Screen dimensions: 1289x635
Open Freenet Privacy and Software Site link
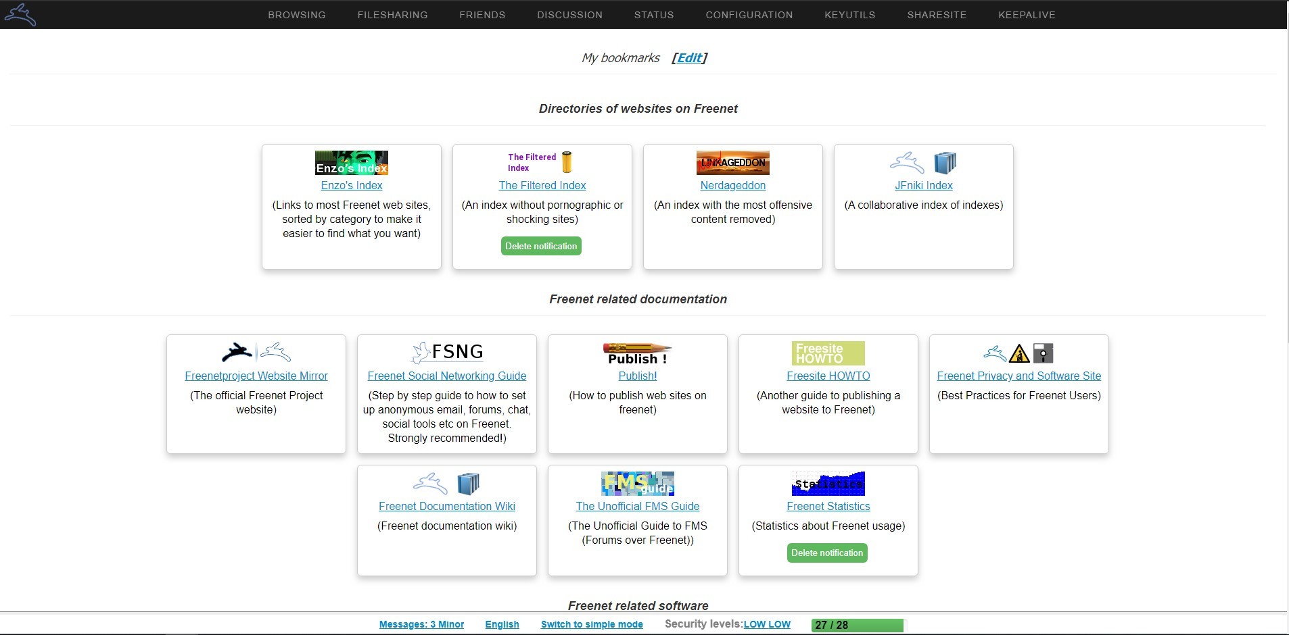tap(1019, 376)
